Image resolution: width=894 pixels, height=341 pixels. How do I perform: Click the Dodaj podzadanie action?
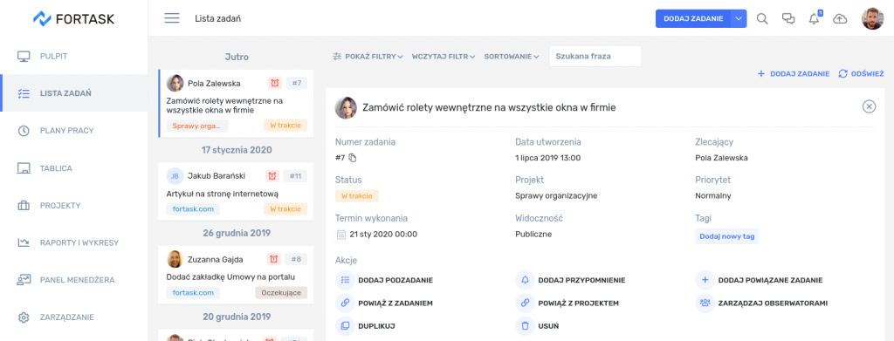point(384,280)
